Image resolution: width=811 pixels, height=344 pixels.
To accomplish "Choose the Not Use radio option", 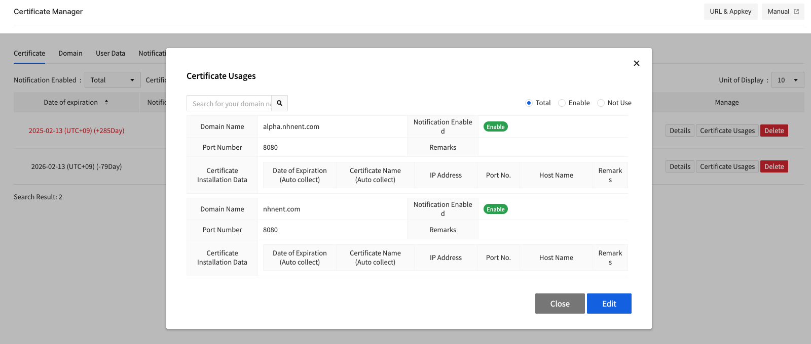I will (601, 103).
